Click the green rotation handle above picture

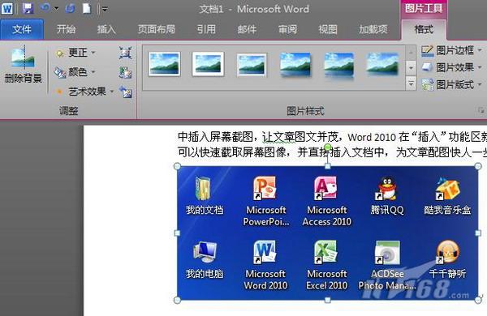[327, 147]
